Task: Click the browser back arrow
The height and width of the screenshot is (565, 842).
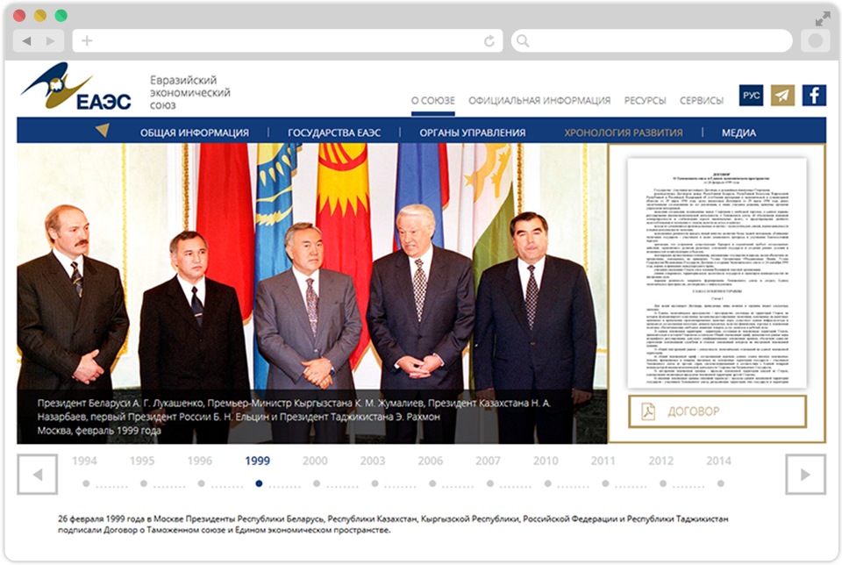Action: (26, 41)
